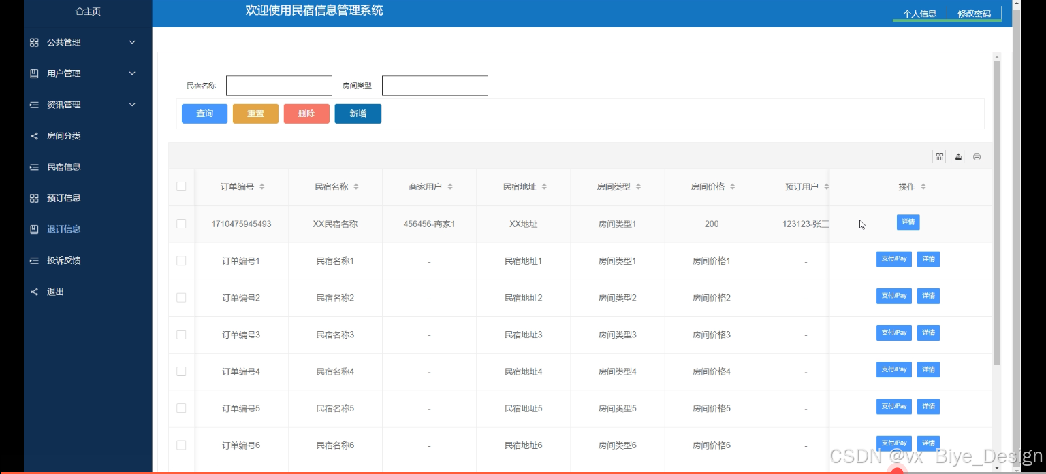Click the 456456-商家1 cell
The image size is (1046, 474).
coord(429,224)
